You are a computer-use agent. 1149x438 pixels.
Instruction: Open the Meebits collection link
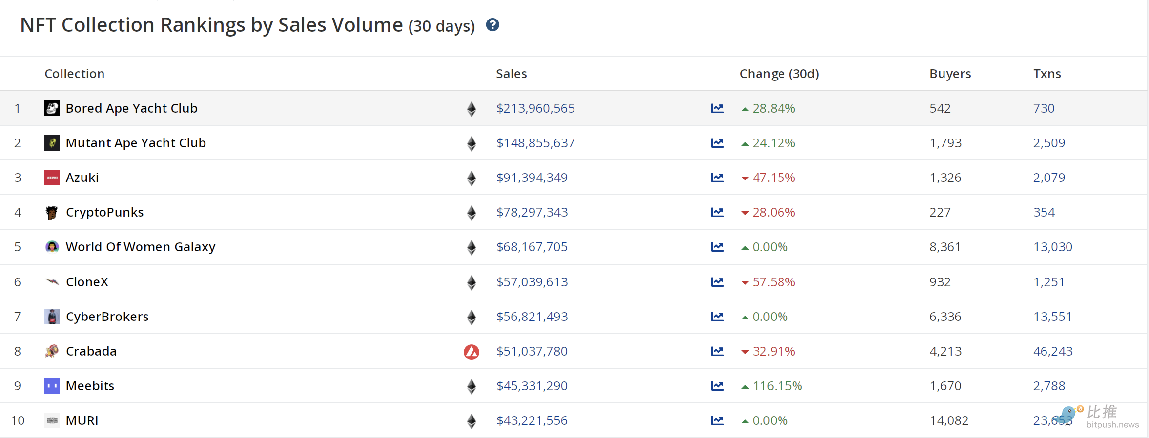click(90, 386)
